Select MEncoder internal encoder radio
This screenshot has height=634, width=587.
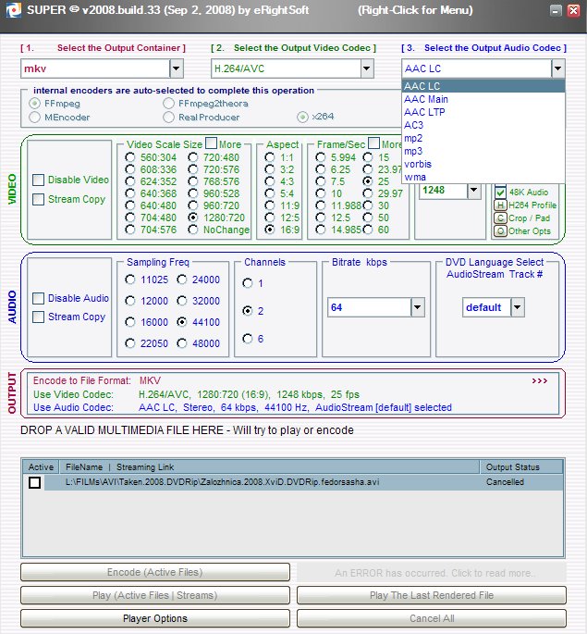coord(35,118)
